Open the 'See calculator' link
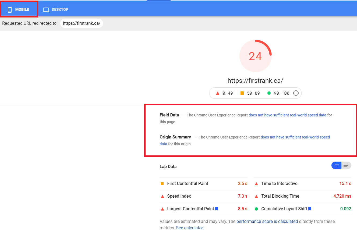357x235 pixels. (x=190, y=228)
